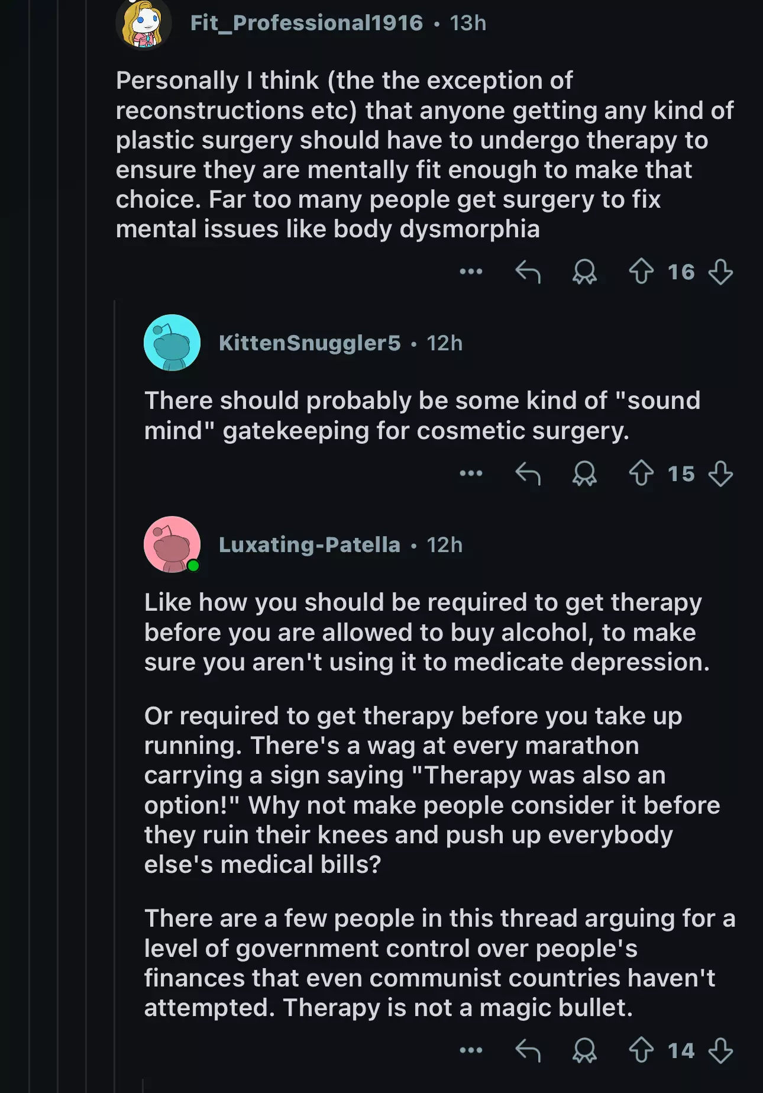Downvote KittenSnuggler5's comment
The image size is (763, 1093).
pyautogui.click(x=720, y=474)
